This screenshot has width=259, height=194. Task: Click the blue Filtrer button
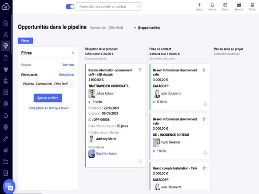click(25, 41)
